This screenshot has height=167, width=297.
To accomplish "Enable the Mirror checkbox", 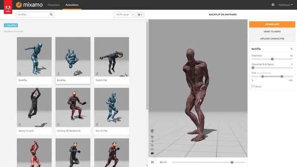I will tap(252, 86).
